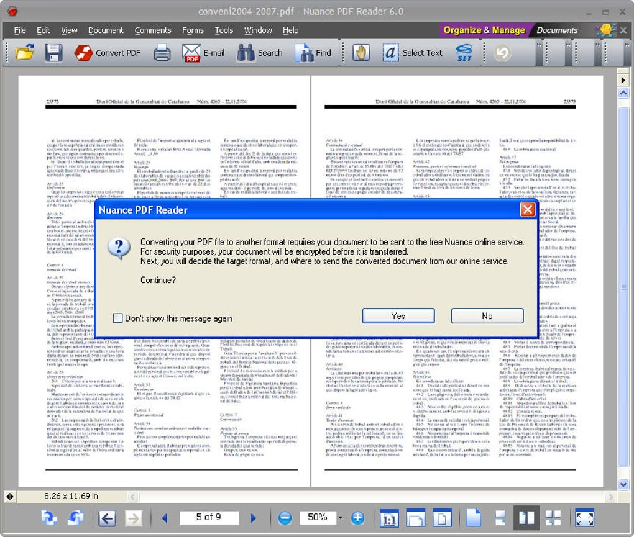Expand the navigation pane splitter at bottom-left
This screenshot has height=537, width=634.
10,496
